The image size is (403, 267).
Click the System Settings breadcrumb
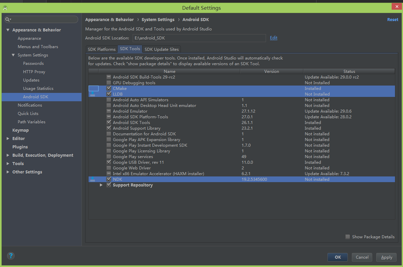coord(158,20)
